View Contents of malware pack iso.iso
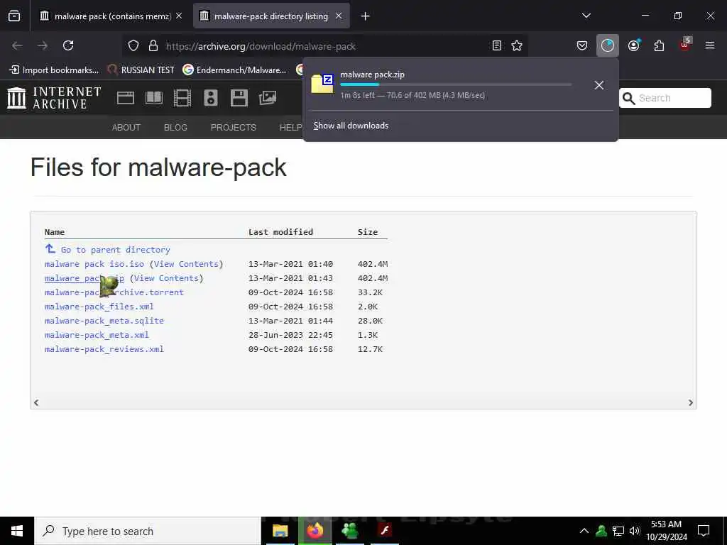 point(186,264)
